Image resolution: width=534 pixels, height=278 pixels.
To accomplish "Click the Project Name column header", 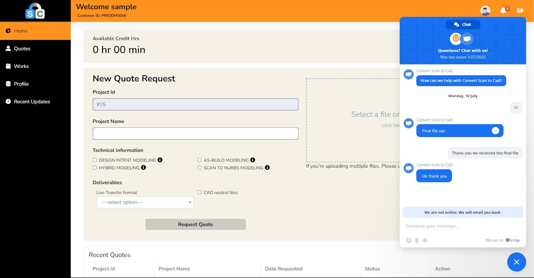I will [174, 269].
